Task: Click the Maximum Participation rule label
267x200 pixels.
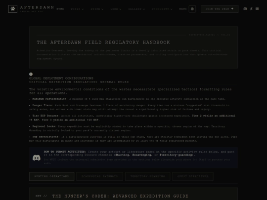Action: pyautogui.click(x=50, y=99)
